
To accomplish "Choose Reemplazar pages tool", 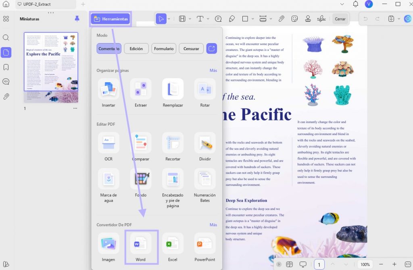I will pos(173,93).
